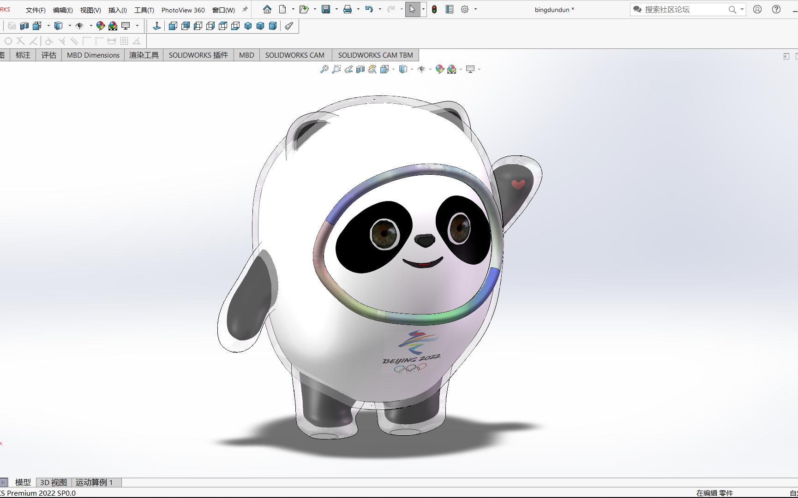Screen dimensions: 798x498
Task: Click the Normal To view icon
Action: point(157,26)
